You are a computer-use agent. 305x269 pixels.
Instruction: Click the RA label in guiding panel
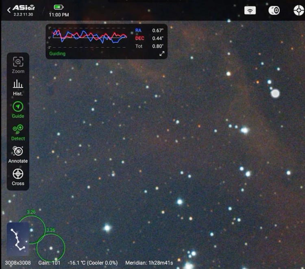coord(138,31)
